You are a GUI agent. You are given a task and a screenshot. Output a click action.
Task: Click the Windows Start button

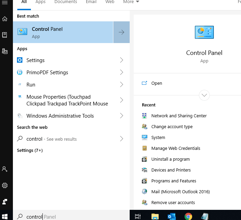pos(5,217)
